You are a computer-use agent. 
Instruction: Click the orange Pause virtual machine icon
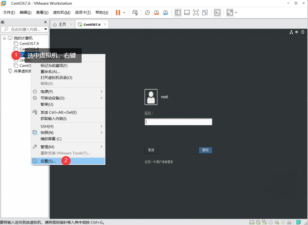click(118, 12)
